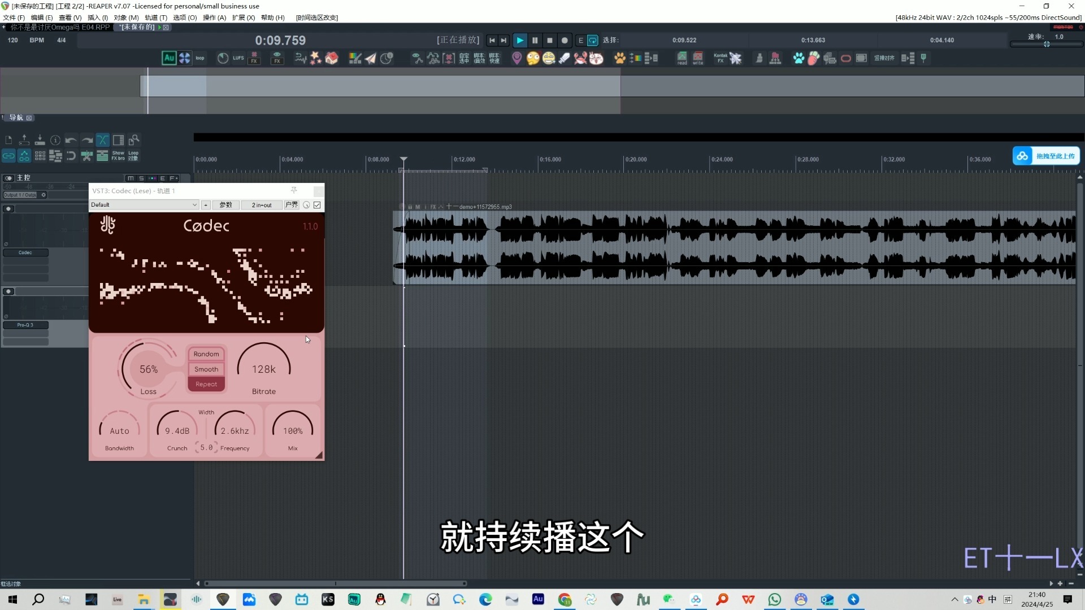Click the cyan paw print icon
Viewport: 1085px width, 610px height.
pyautogui.click(x=798, y=58)
